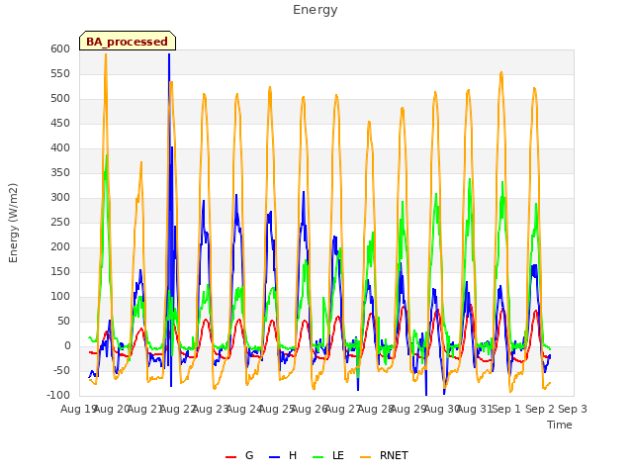This screenshot has width=633, height=475.
Task: Click the red G legend color line
Action: (230, 457)
